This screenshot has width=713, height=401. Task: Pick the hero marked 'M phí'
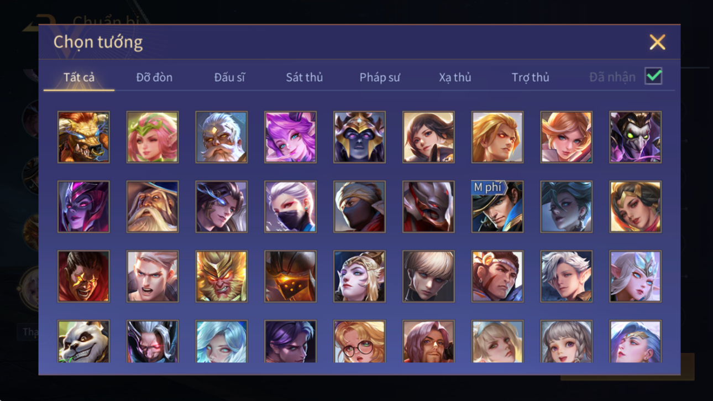497,207
